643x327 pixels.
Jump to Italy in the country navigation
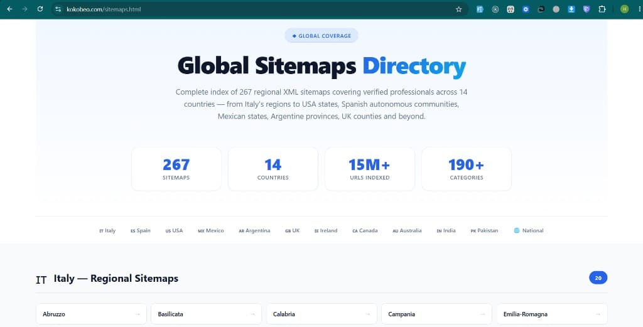tap(107, 231)
